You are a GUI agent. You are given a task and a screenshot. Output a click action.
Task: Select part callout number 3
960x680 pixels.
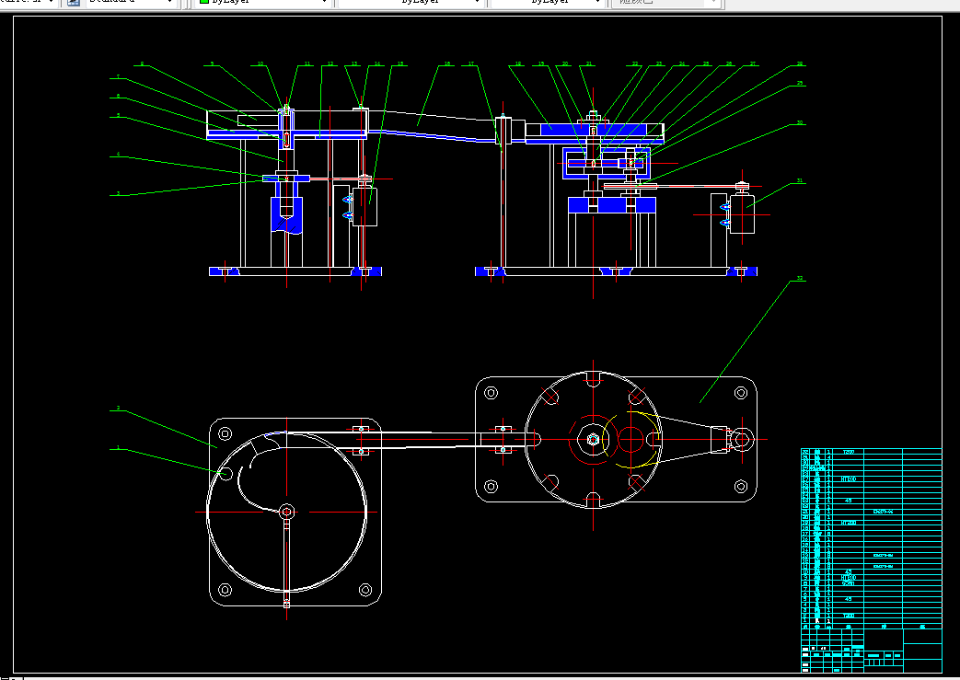pos(118,193)
